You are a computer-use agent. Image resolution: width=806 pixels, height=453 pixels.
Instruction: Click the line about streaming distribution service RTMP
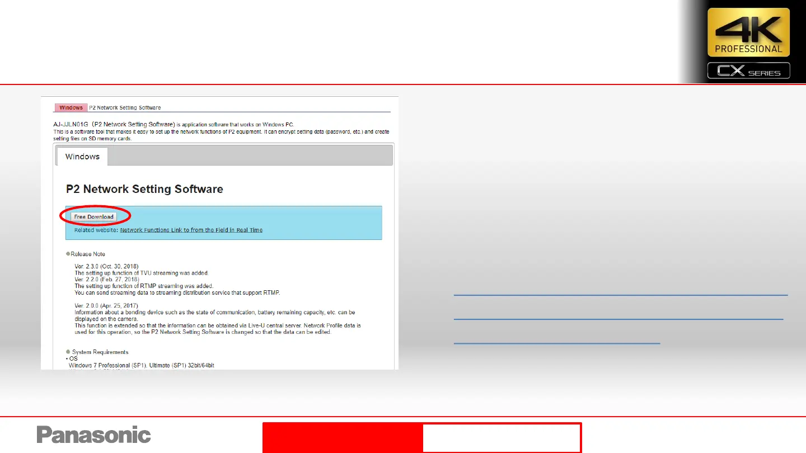coord(177,292)
